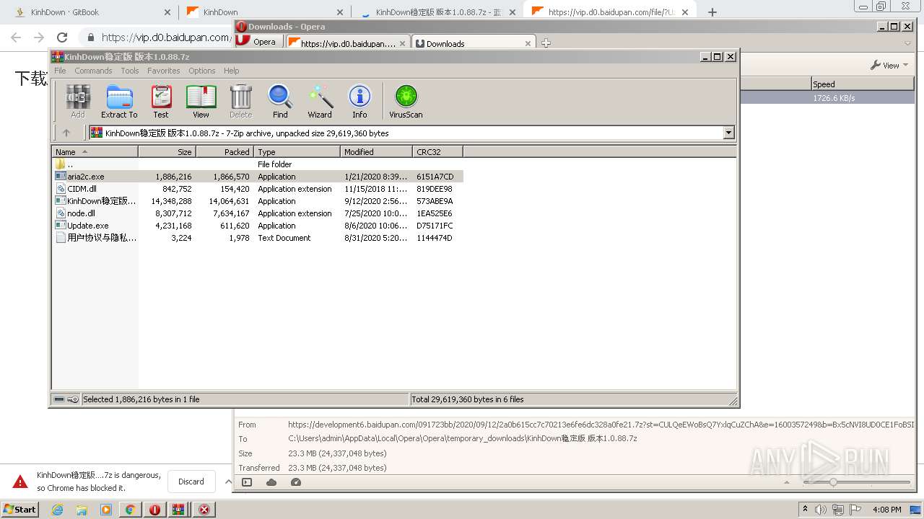Open Opera from the taskbar

coord(154,510)
